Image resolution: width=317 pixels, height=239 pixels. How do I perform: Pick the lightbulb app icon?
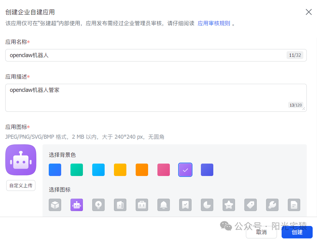pyautogui.click(x=98, y=205)
